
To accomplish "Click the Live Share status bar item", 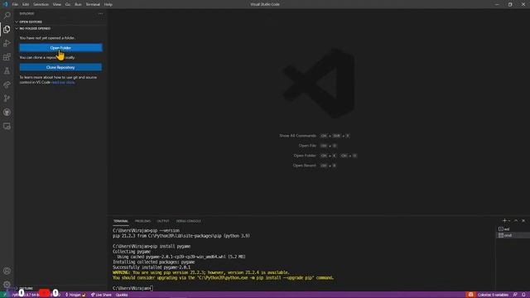I will [x=101, y=295].
